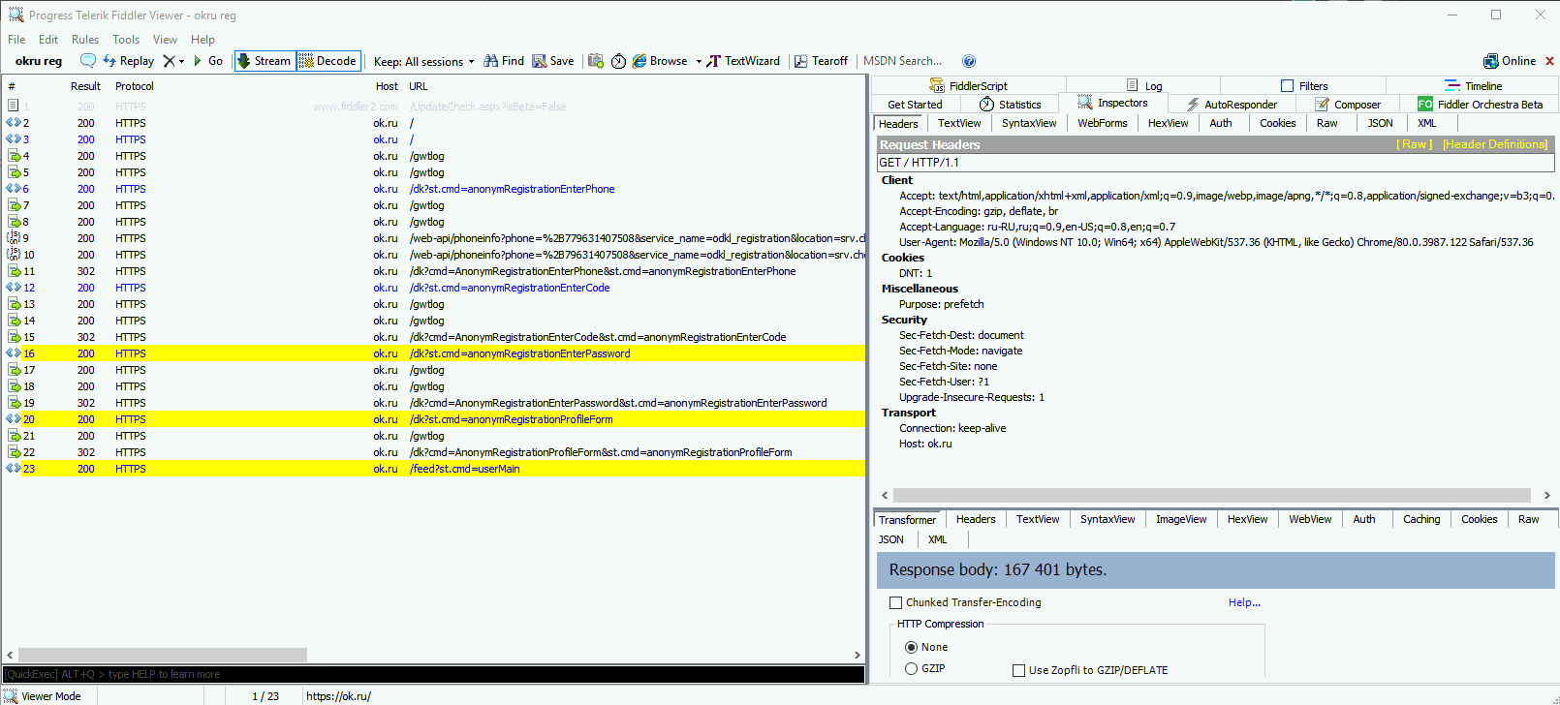
Task: Open the File menu
Action: [16, 40]
